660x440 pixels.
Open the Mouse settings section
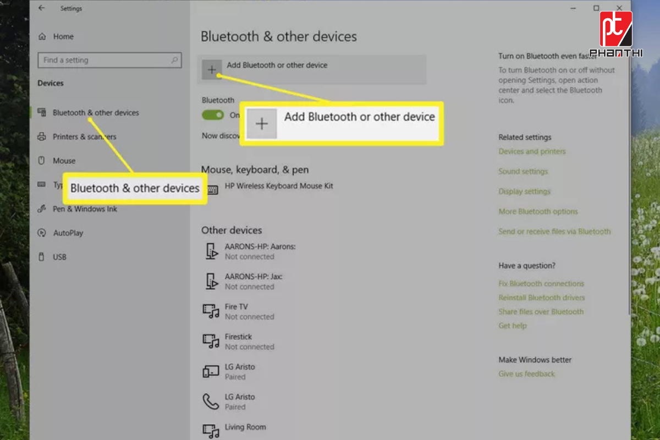click(x=64, y=161)
